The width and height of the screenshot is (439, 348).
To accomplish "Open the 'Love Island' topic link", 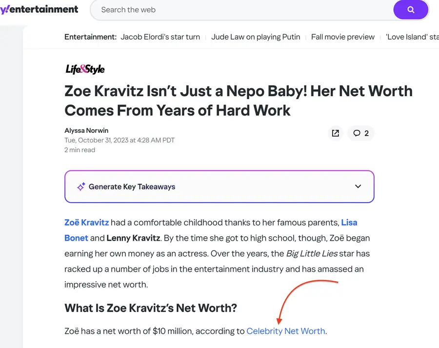I will click(412, 37).
